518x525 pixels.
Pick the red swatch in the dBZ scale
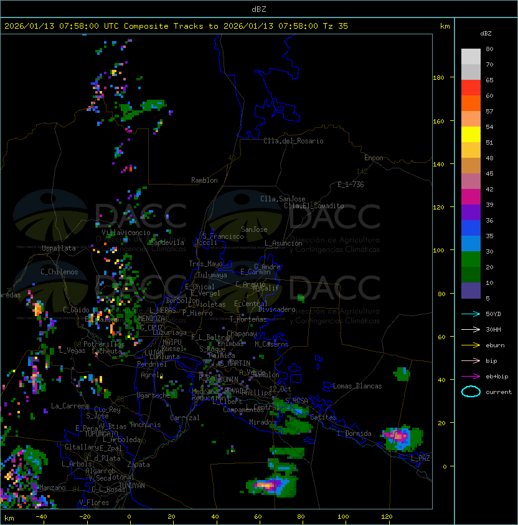click(x=471, y=88)
